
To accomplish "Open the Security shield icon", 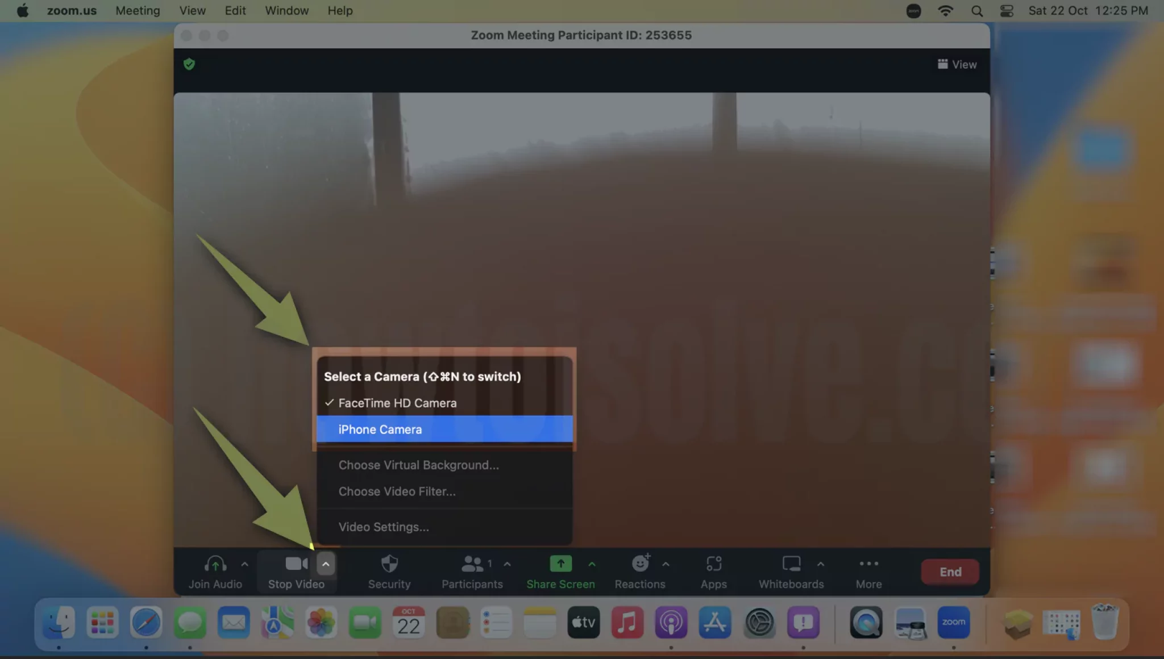I will (x=389, y=564).
